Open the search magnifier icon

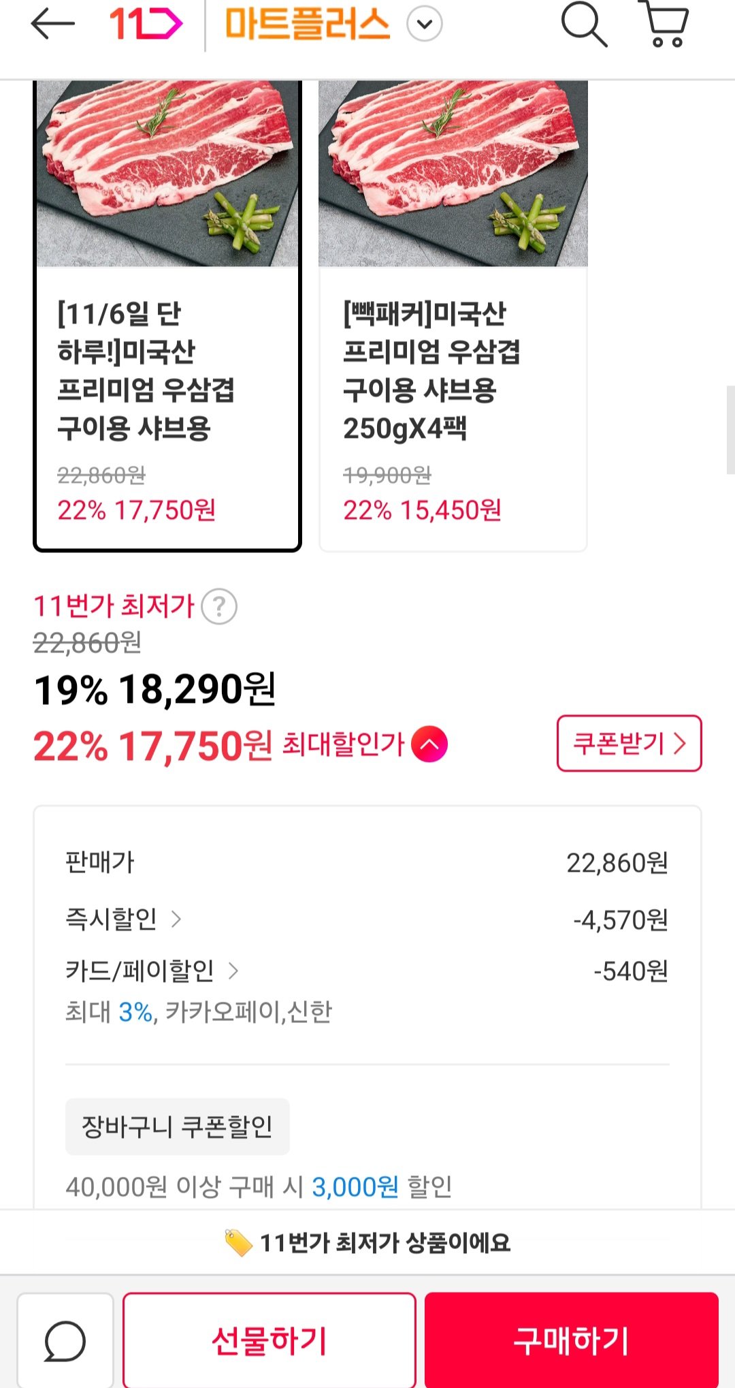(x=584, y=25)
